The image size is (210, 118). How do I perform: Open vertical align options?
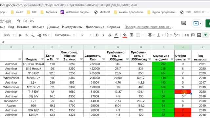[160, 35]
